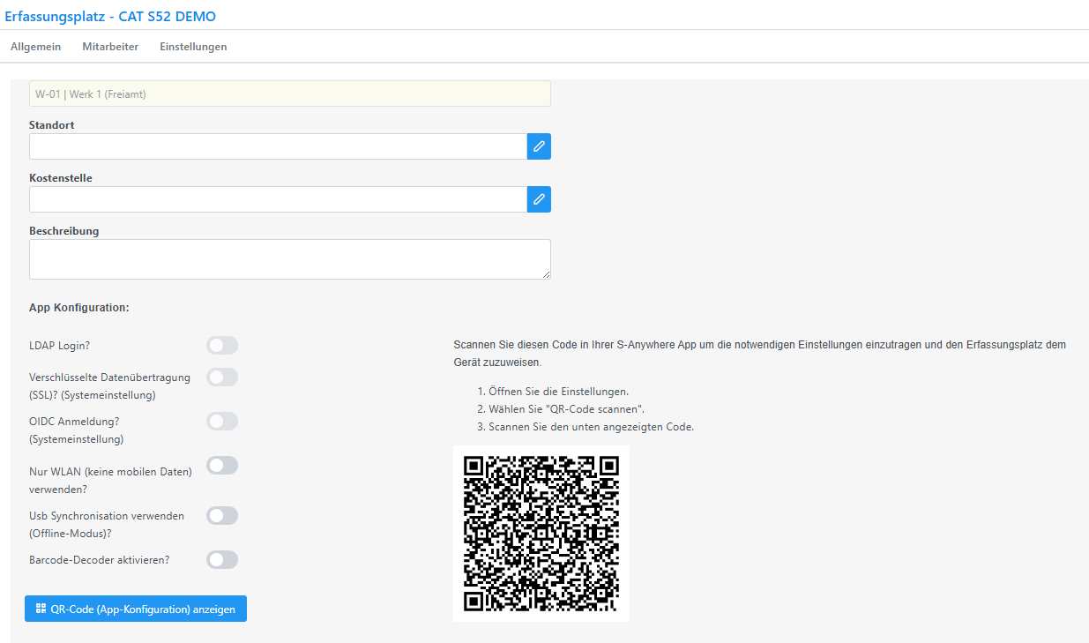Click step text 'Öffnen Sie die Einstellungen'
Image resolution: width=1089 pixels, height=643 pixels.
pyautogui.click(x=558, y=392)
